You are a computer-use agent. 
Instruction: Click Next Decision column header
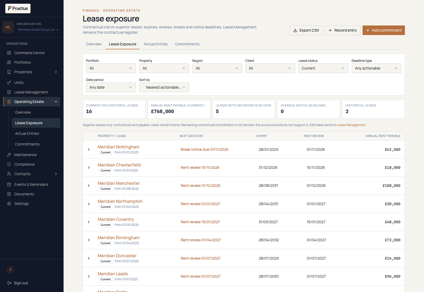[191, 136]
